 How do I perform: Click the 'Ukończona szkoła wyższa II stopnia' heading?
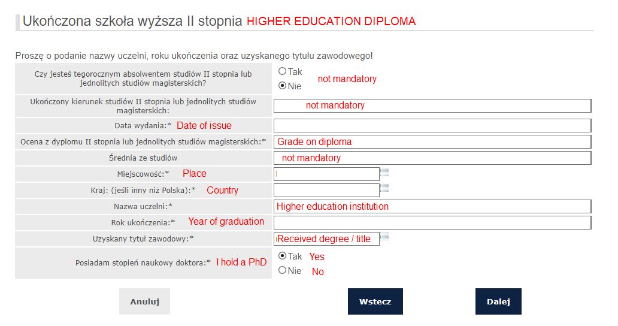132,22
